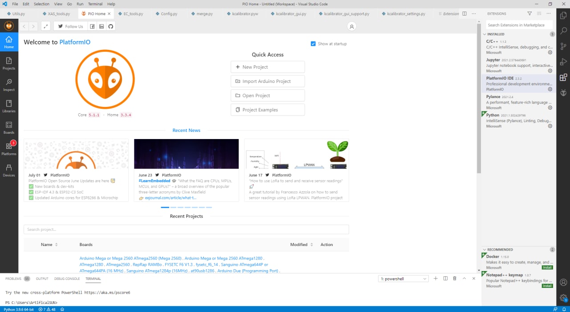Open the editor tabs more actions ellipsis

pos(474,14)
